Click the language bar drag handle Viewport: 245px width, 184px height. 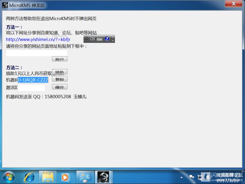[86, 39]
